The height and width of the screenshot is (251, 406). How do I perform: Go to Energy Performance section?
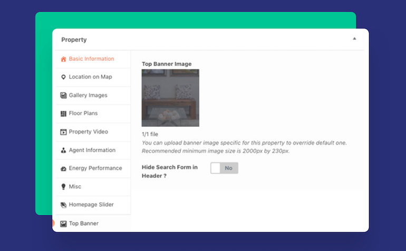(95, 168)
